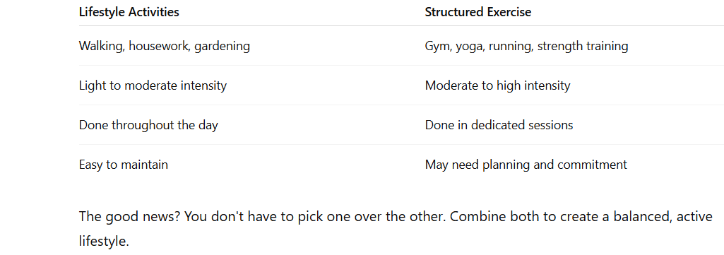Screen dimensions: 724x255
Task: Select the May need planning and commitment cell
Action: click(526, 165)
